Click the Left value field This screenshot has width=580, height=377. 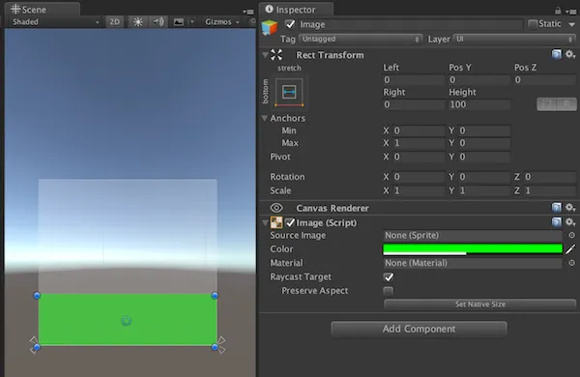(414, 80)
